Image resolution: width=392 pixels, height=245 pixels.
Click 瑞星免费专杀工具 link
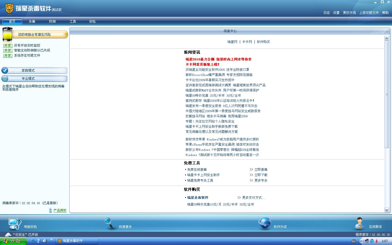click(x=200, y=180)
